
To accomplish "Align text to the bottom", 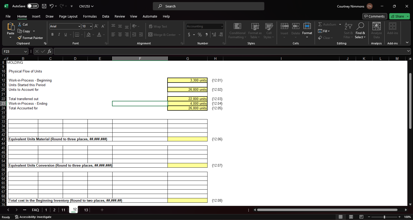I will [127, 26].
